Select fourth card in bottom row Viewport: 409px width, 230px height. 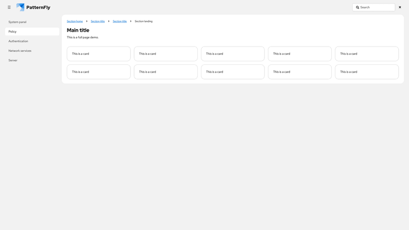(x=300, y=72)
